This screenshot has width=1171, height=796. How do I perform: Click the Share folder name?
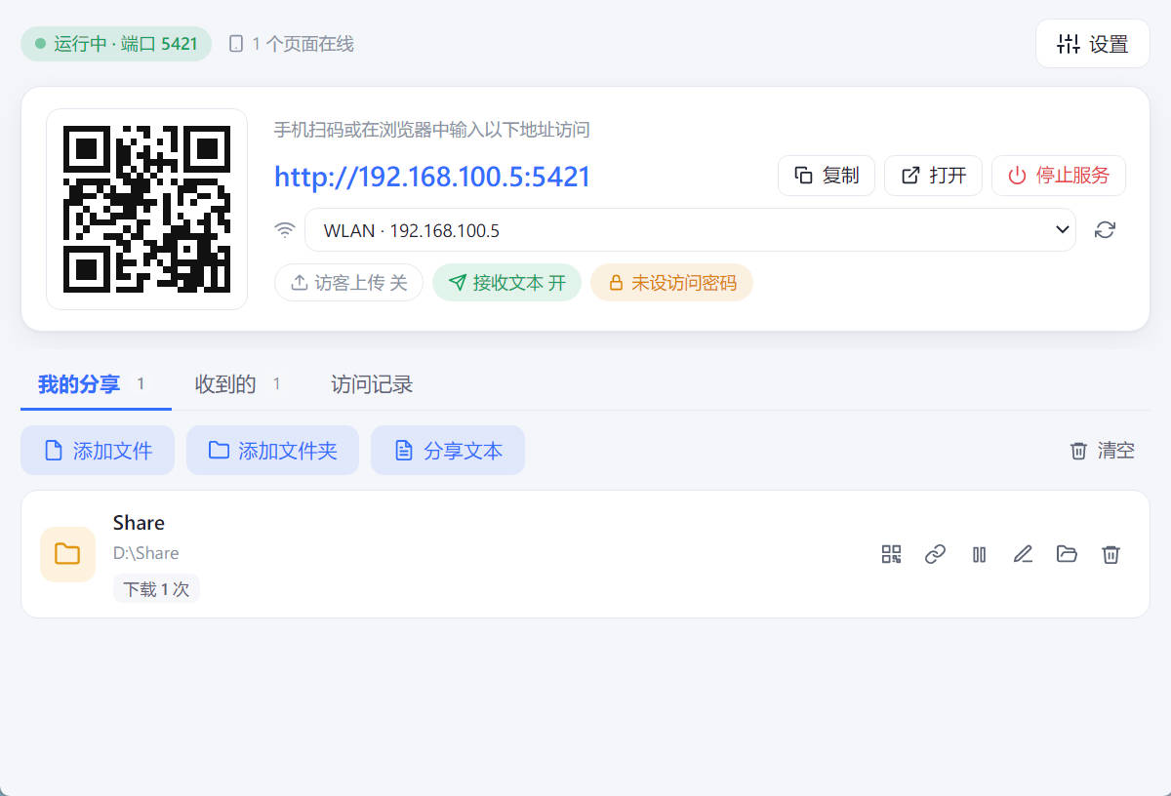[139, 522]
